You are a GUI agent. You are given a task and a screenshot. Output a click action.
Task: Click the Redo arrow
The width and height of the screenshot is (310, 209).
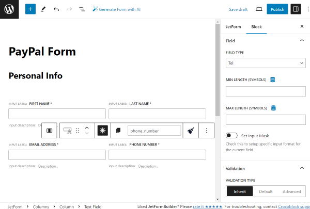click(69, 9)
